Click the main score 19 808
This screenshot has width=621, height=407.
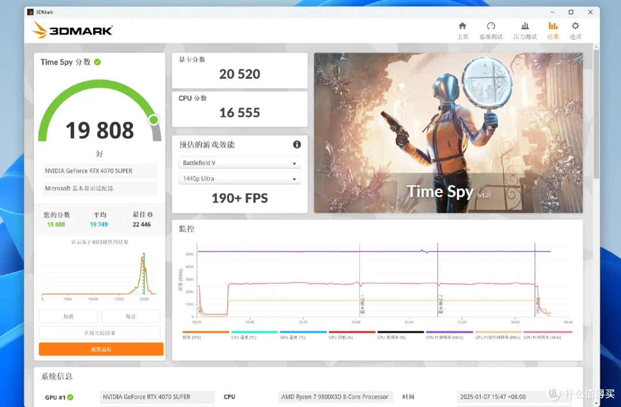point(100,130)
